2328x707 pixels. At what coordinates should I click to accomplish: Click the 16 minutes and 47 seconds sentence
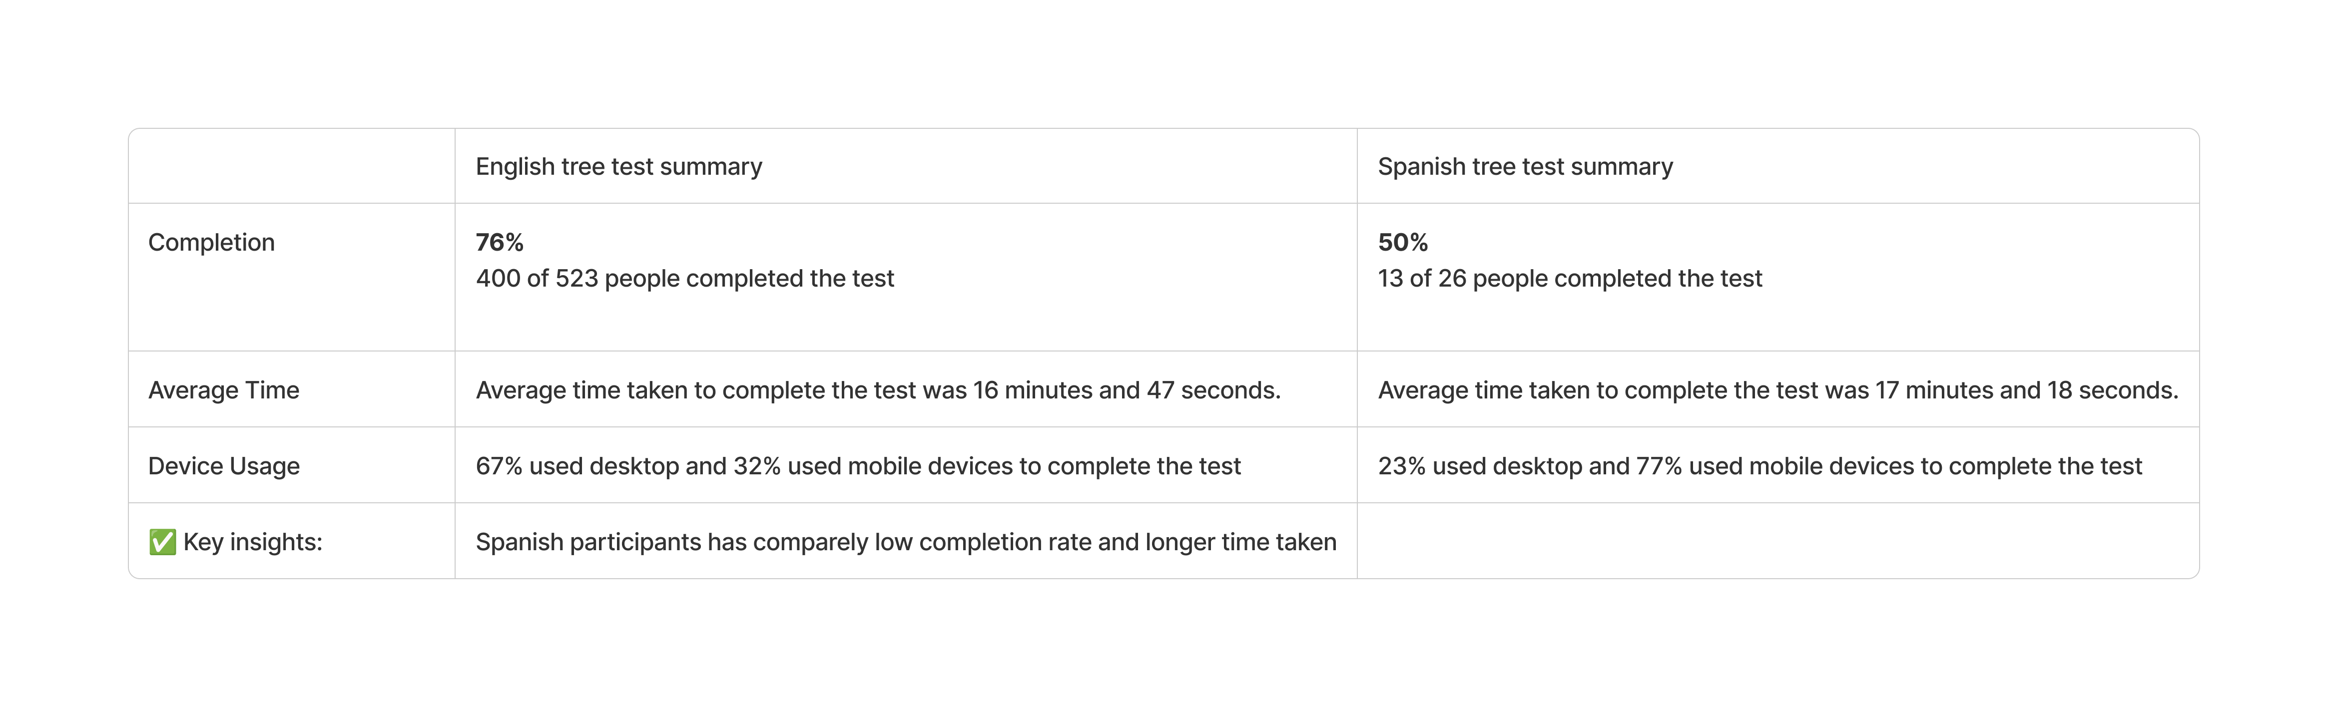click(878, 391)
